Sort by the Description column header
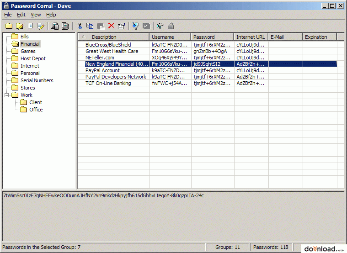The height and width of the screenshot is (253, 347). 114,37
